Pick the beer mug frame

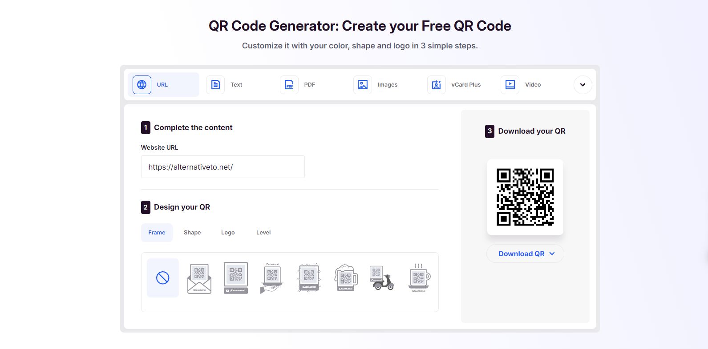pyautogui.click(x=346, y=278)
